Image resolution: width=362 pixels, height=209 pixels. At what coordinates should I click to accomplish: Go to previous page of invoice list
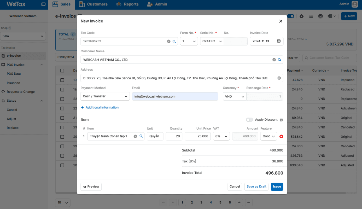pos(173,202)
